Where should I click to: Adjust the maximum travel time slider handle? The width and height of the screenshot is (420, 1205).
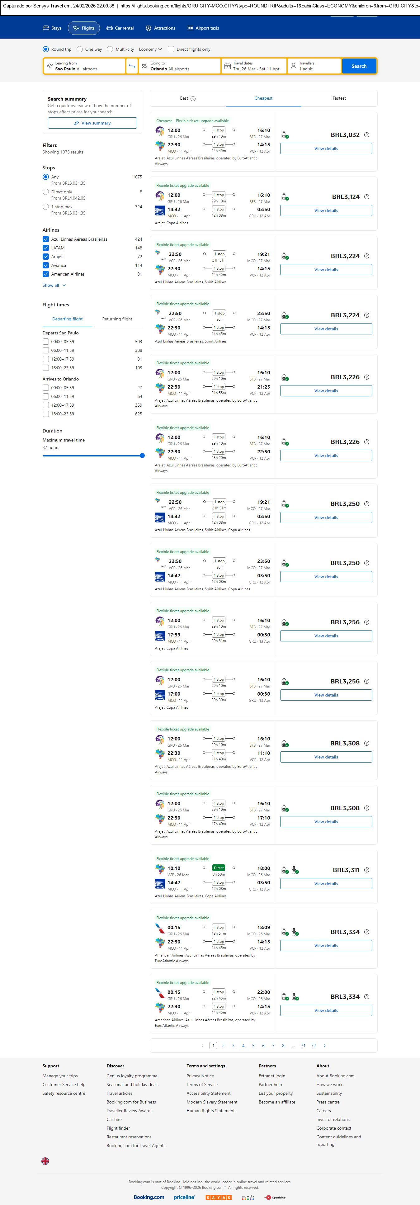tap(142, 455)
